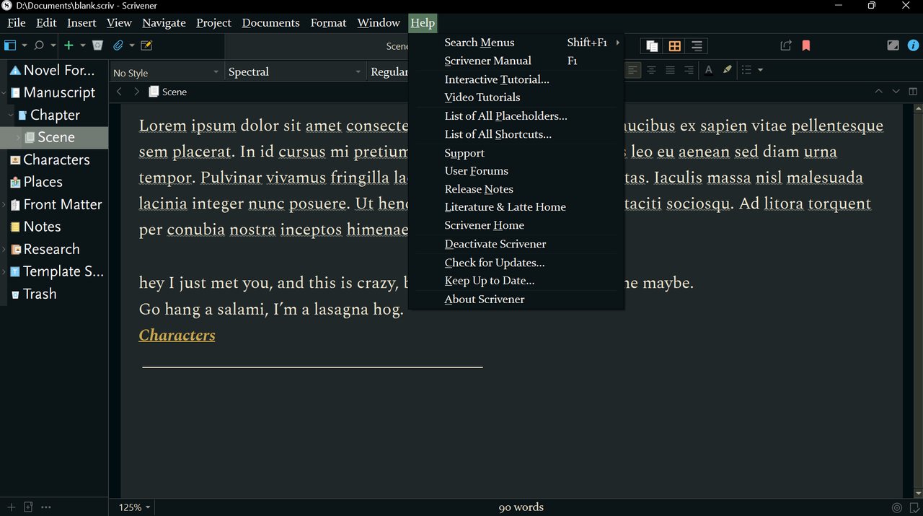This screenshot has height=516, width=923.
Task: Click the three-dots options in binder footer
Action: tap(46, 507)
